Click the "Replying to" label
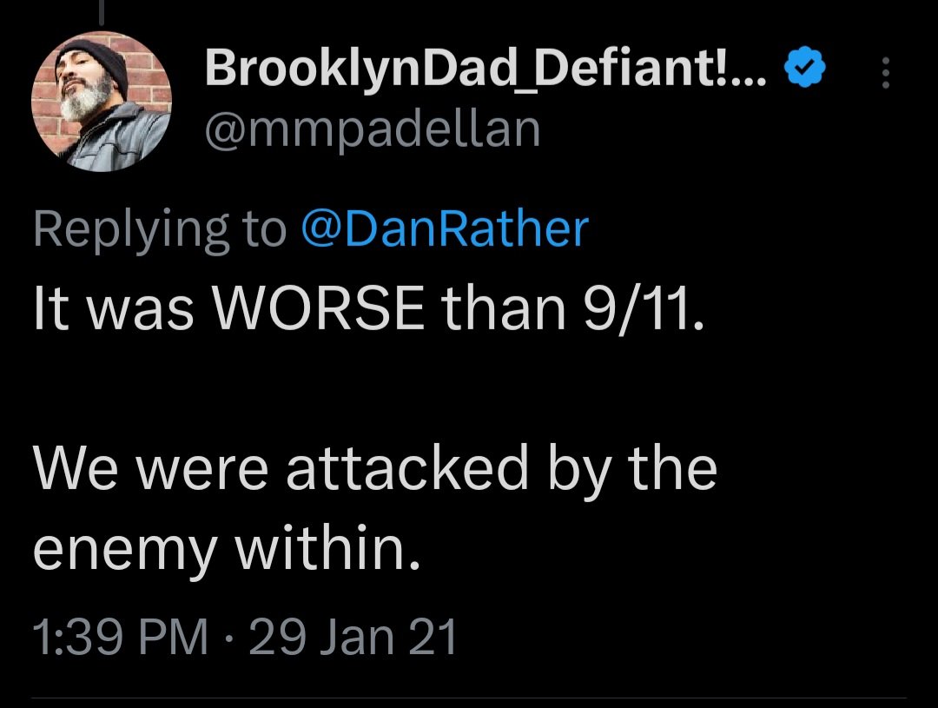This screenshot has width=938, height=708. (x=161, y=230)
